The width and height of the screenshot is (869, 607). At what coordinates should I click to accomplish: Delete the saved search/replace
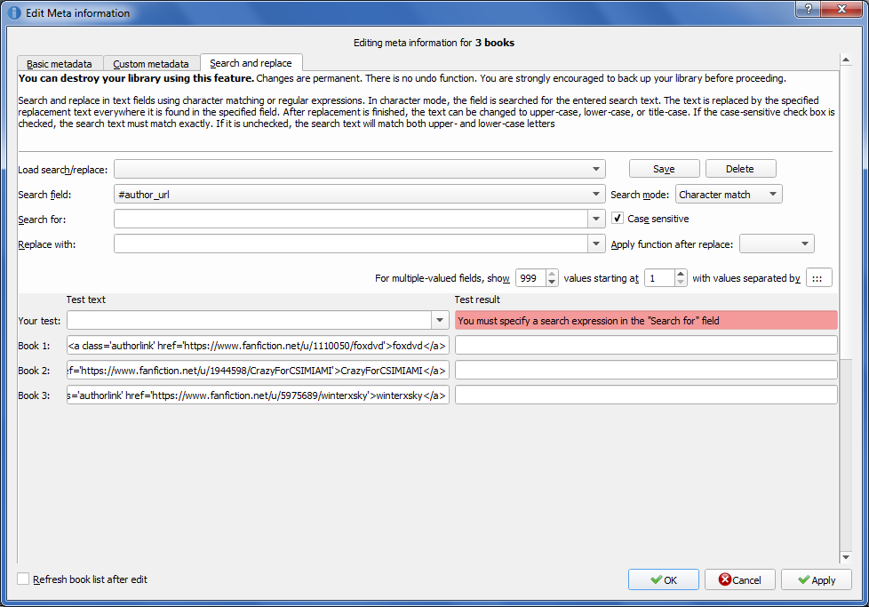pyautogui.click(x=739, y=169)
